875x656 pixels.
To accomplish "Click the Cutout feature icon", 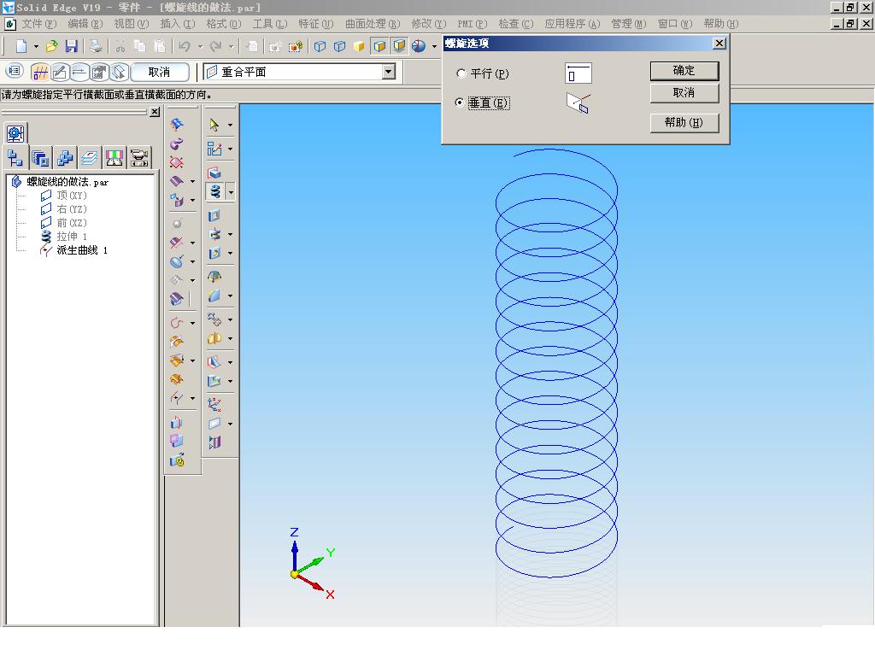I will (214, 215).
